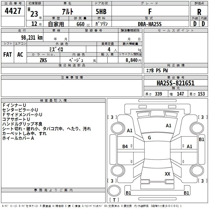209x209 pixels.
Task: Click the 検査員記入欄 section header
Action: pyautogui.click(x=53, y=101)
